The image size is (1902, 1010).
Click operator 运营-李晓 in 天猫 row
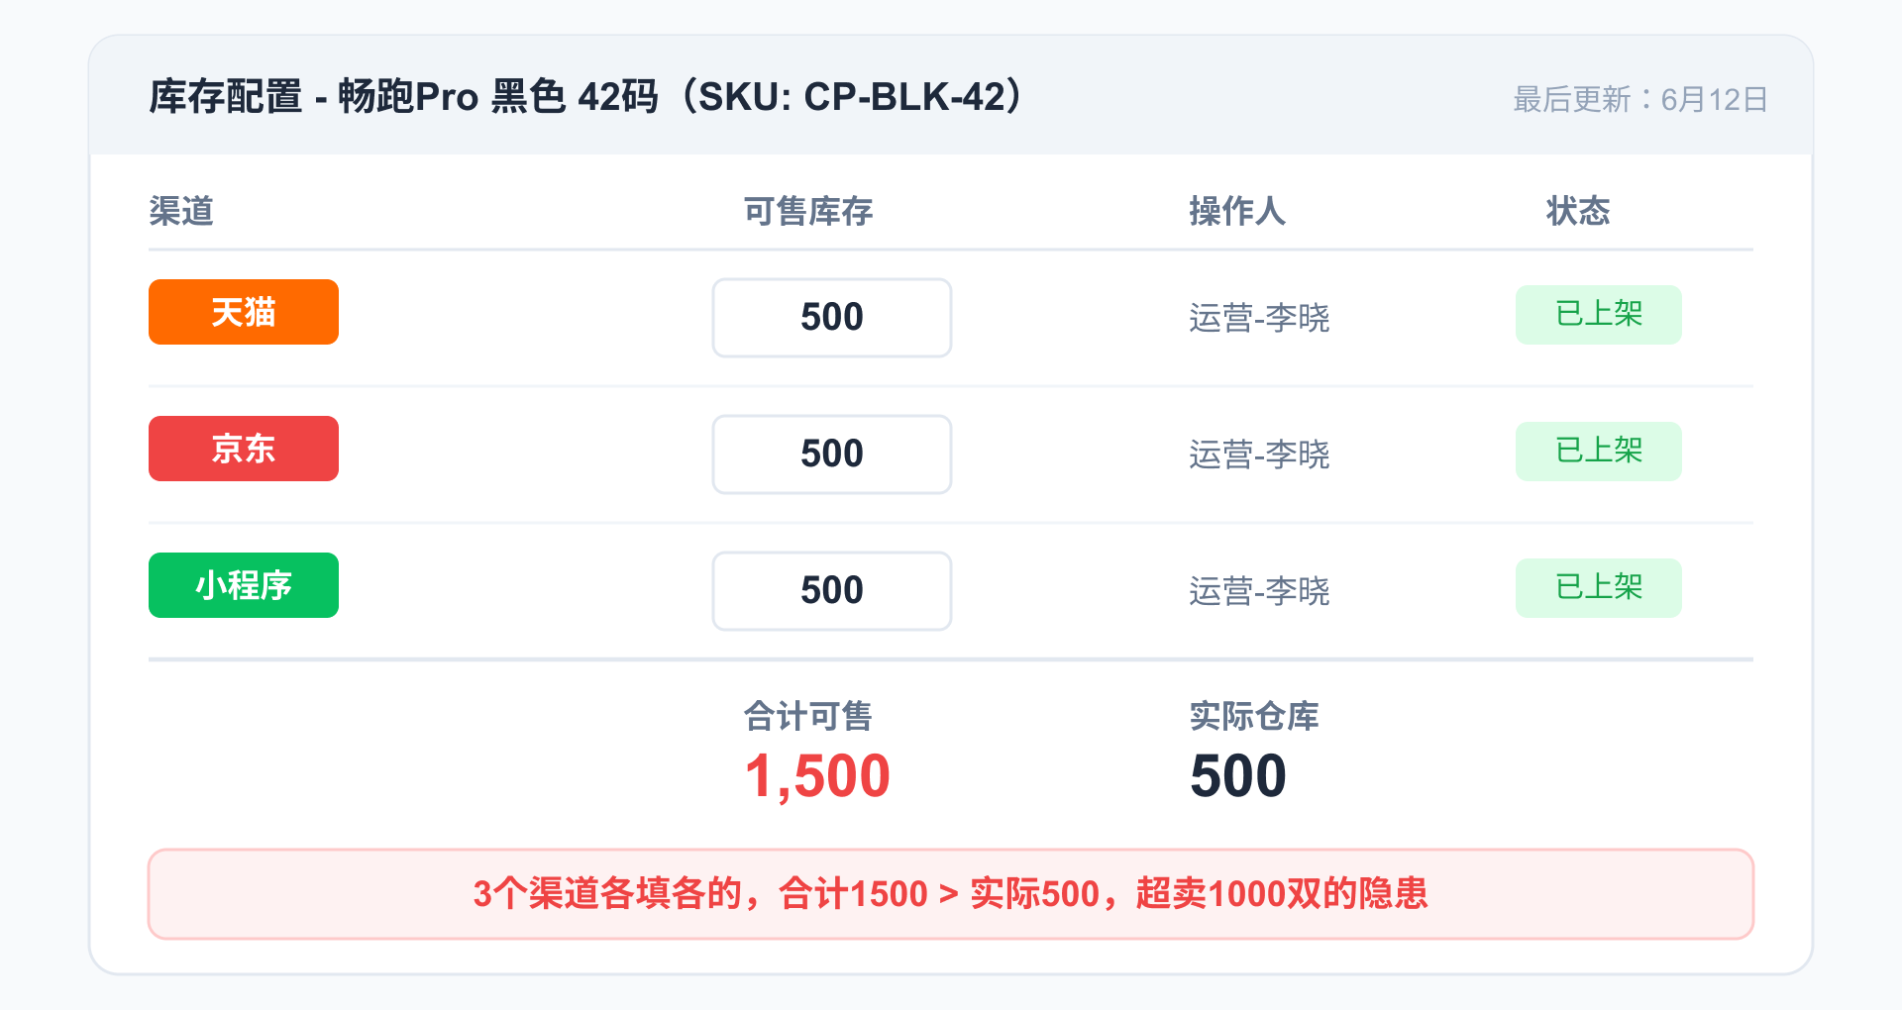[1259, 318]
